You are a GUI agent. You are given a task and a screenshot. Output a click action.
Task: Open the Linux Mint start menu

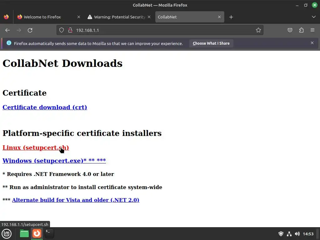pos(7,234)
